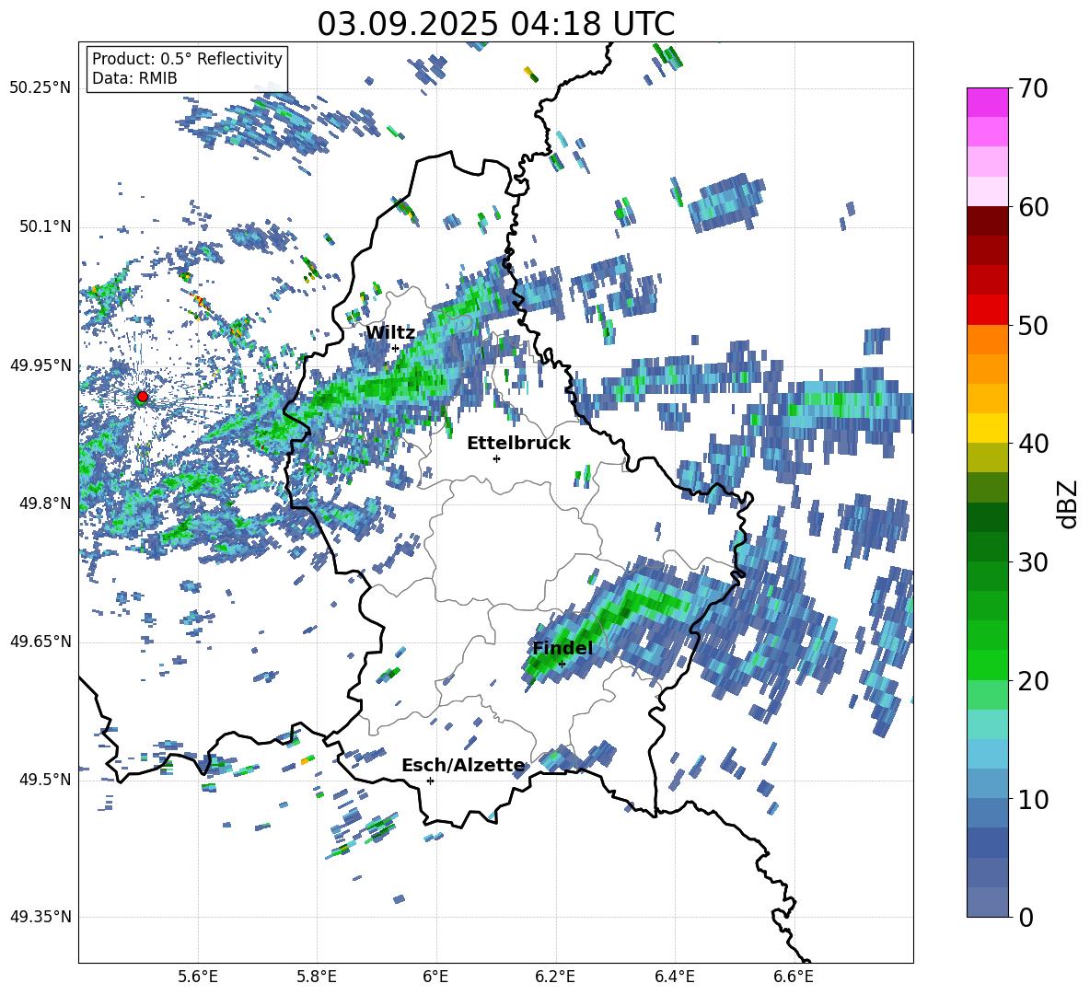The height and width of the screenshot is (995, 1090).
Task: Click the 40 tick on the colorbar
Action: (x=1033, y=444)
